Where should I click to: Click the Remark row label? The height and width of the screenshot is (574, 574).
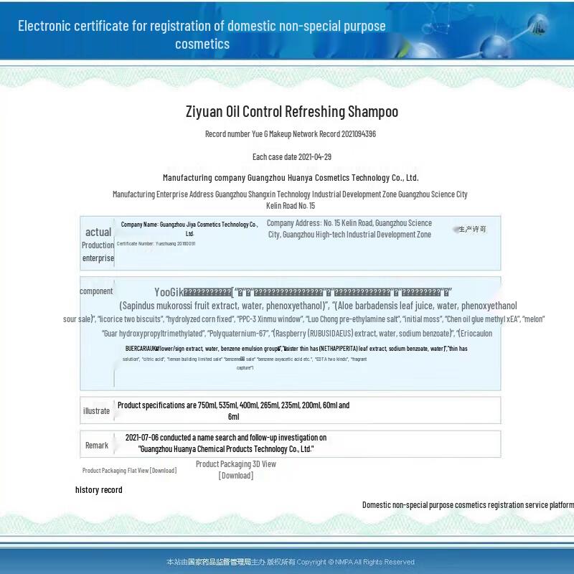click(97, 445)
